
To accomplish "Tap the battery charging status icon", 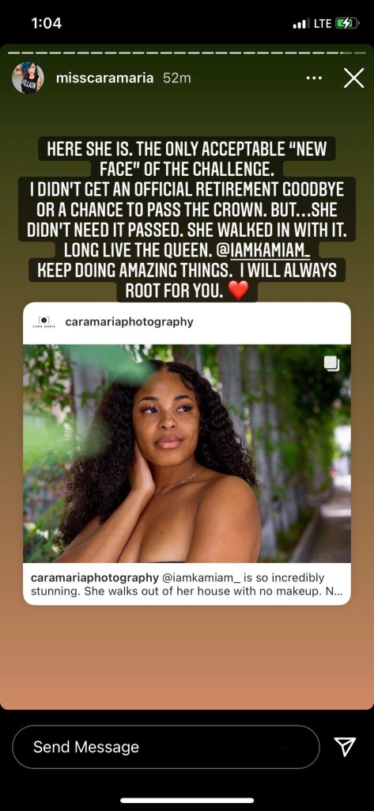I will point(346,23).
